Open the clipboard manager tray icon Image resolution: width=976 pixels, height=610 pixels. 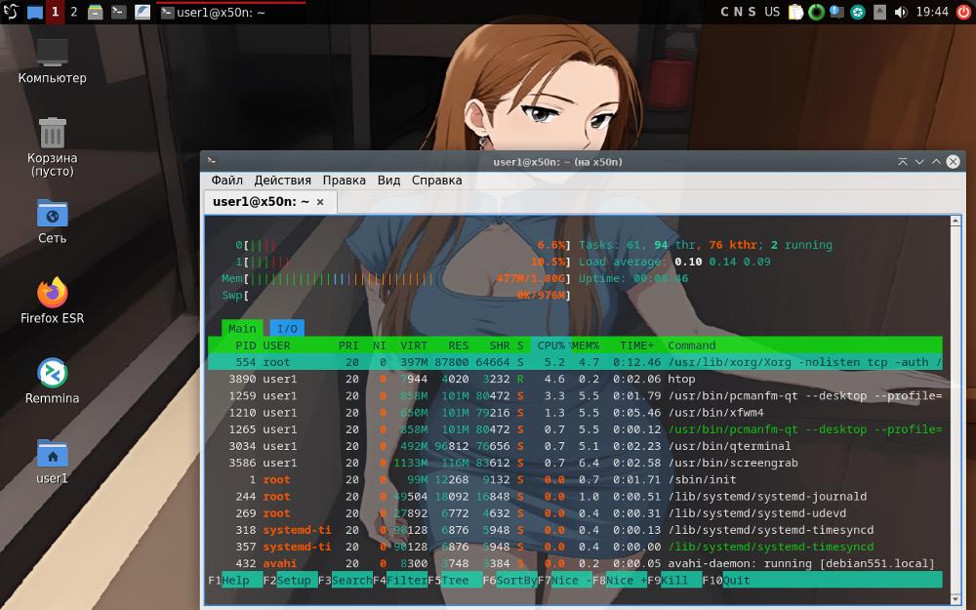(795, 12)
